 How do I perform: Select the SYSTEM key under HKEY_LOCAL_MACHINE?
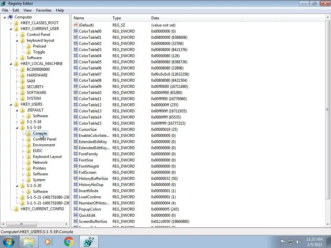click(x=34, y=98)
